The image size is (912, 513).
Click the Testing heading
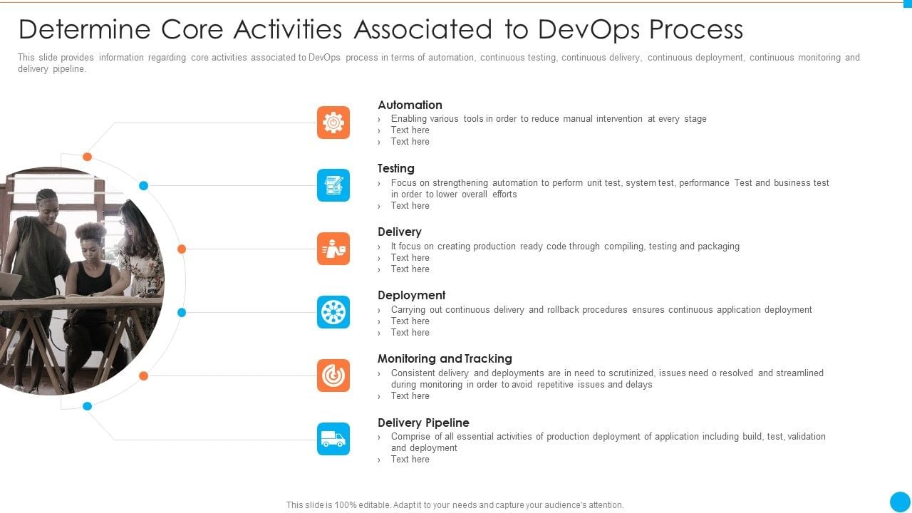(396, 168)
